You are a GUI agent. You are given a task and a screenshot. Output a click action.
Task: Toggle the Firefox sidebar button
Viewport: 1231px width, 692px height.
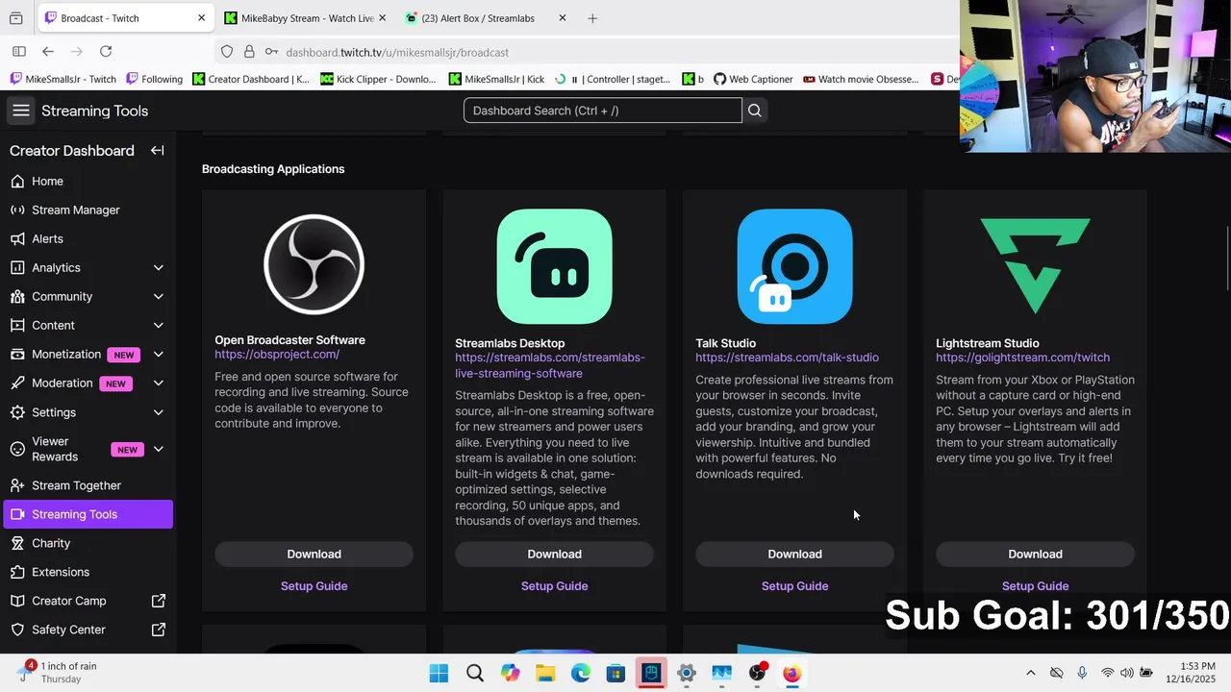click(18, 52)
